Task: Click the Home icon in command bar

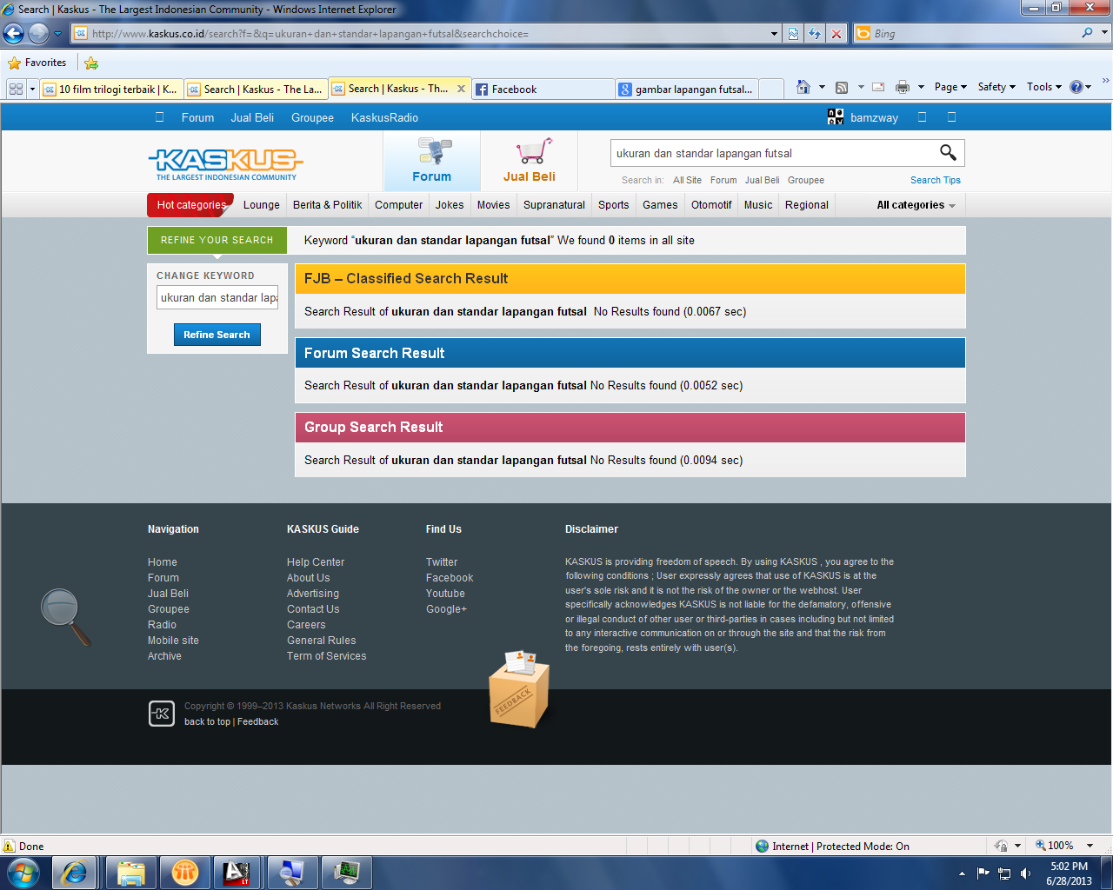Action: click(x=803, y=87)
